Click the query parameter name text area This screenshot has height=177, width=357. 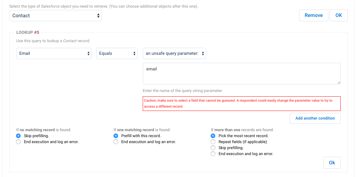tap(242, 73)
